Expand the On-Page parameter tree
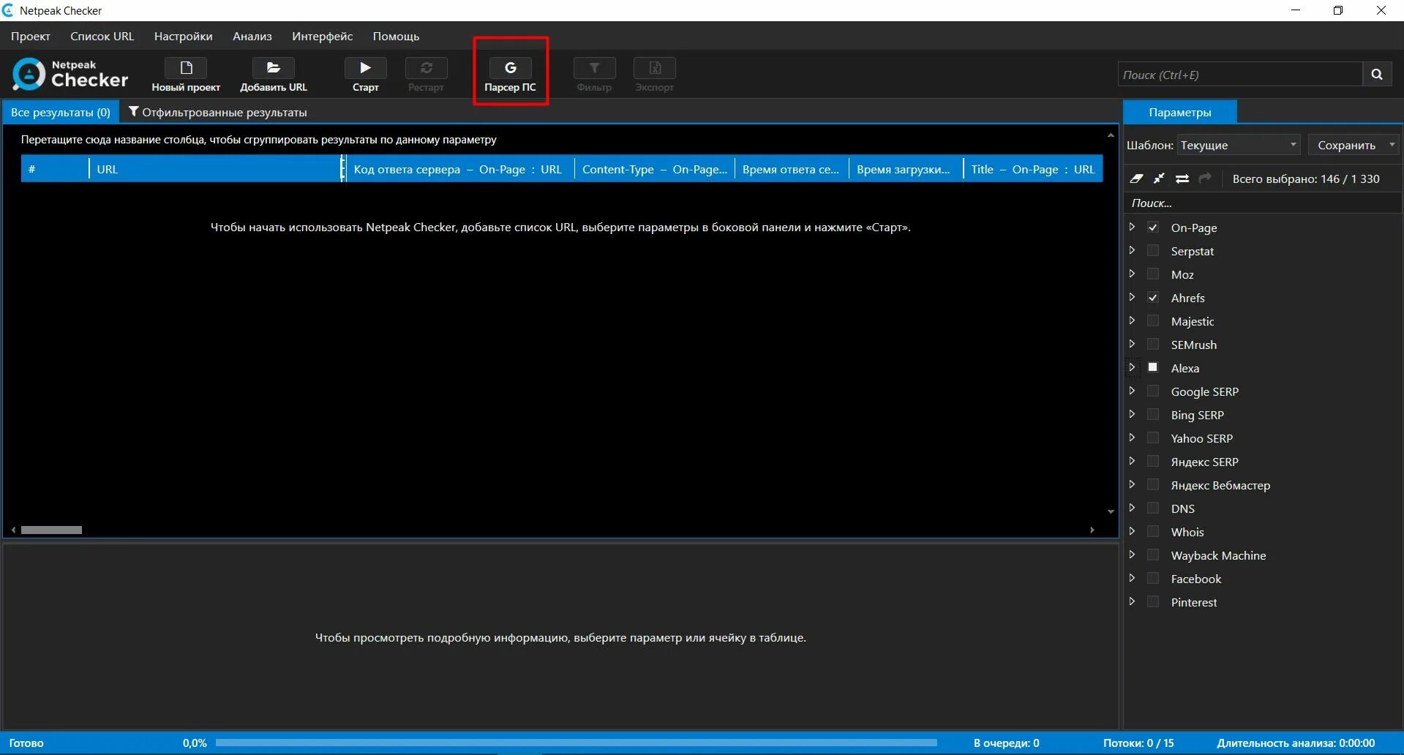The height and width of the screenshot is (755, 1404). click(1132, 227)
